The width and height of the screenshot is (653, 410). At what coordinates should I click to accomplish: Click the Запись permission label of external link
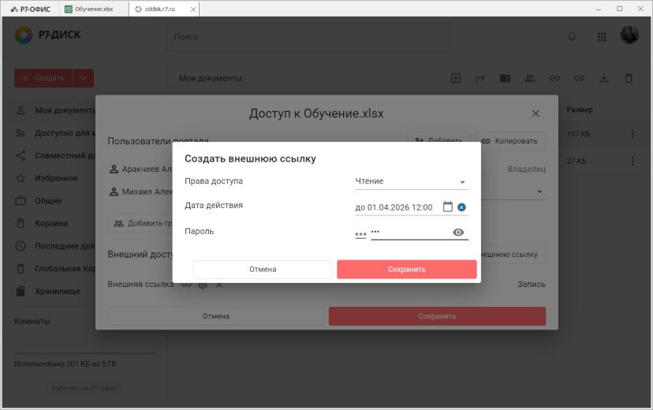(532, 285)
